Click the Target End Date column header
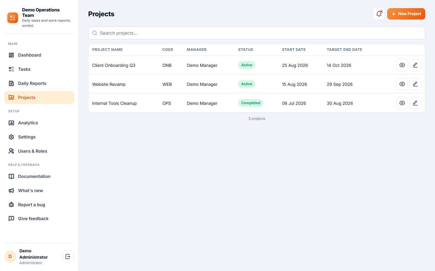This screenshot has height=271, width=435. coord(344,50)
